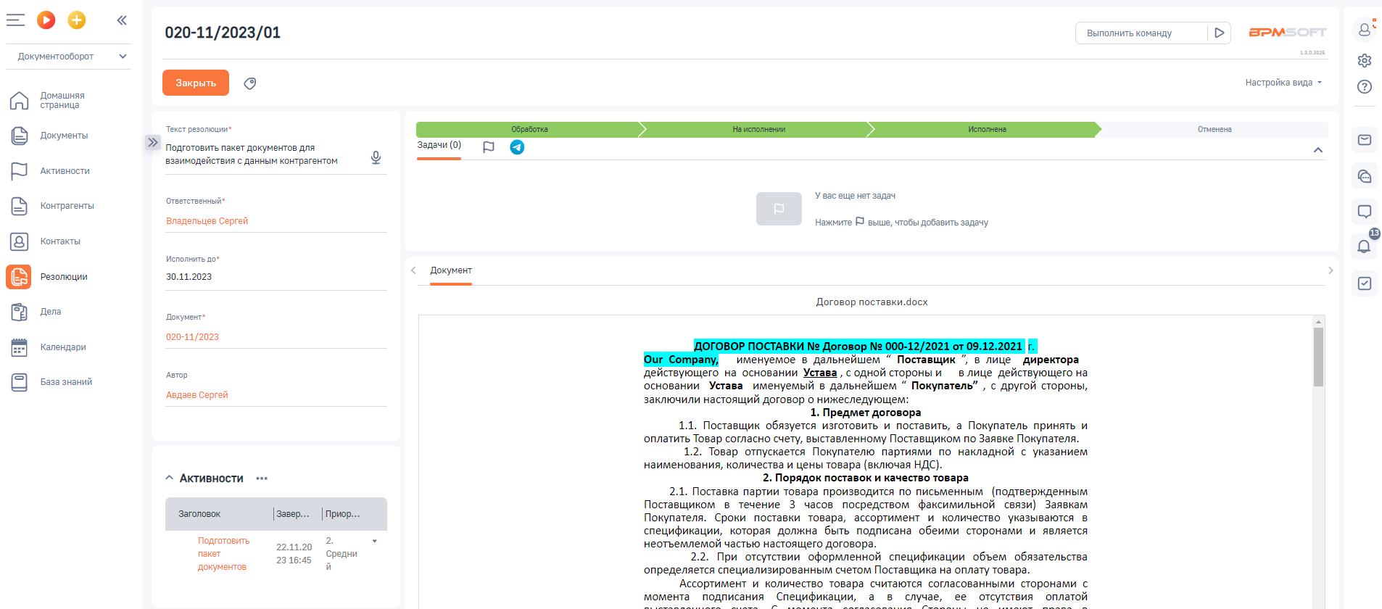Switch to the Документ tab
Image resolution: width=1382 pixels, height=609 pixels.
[x=450, y=270]
